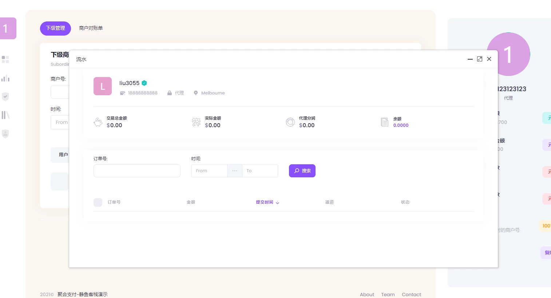Switch to 商户对账单 tab
551x298 pixels.
coord(91,28)
